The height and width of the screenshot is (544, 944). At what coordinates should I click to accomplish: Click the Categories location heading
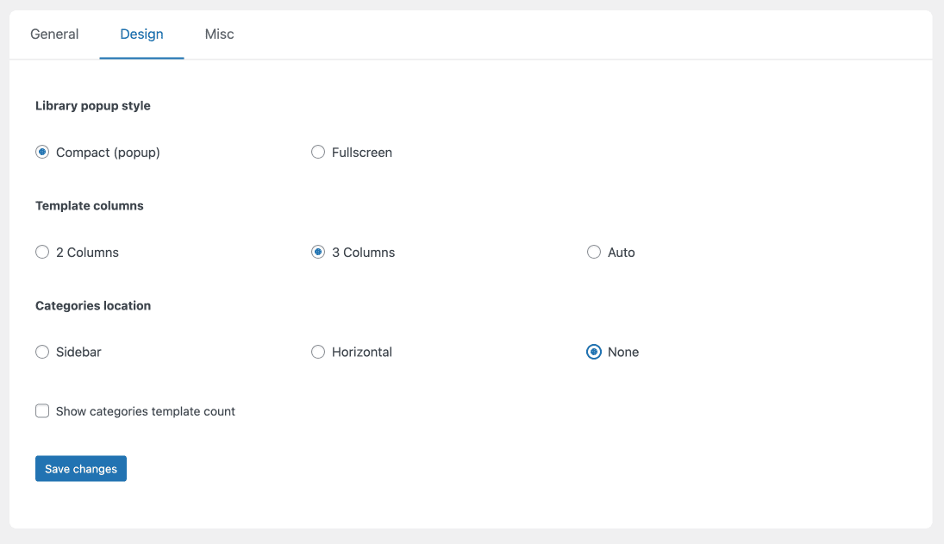[93, 306]
